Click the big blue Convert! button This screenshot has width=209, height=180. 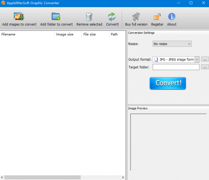pyautogui.click(x=168, y=83)
